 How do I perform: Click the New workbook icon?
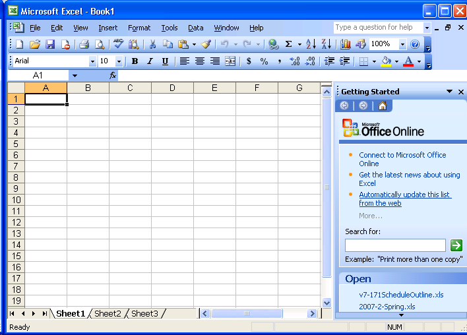point(20,44)
